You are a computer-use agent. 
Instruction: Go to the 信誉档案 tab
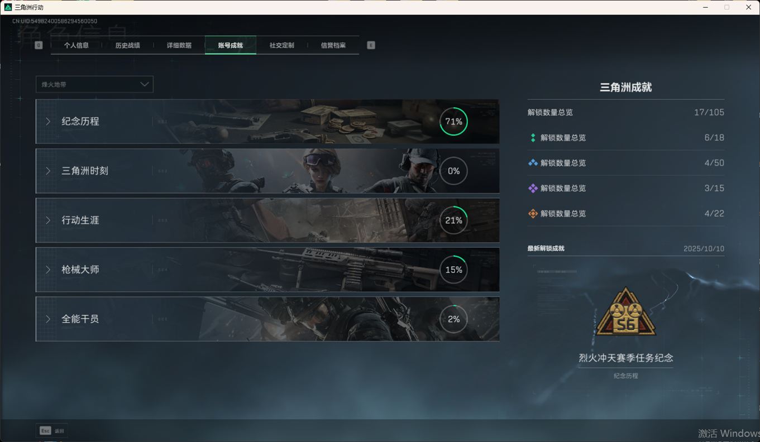[x=333, y=45]
